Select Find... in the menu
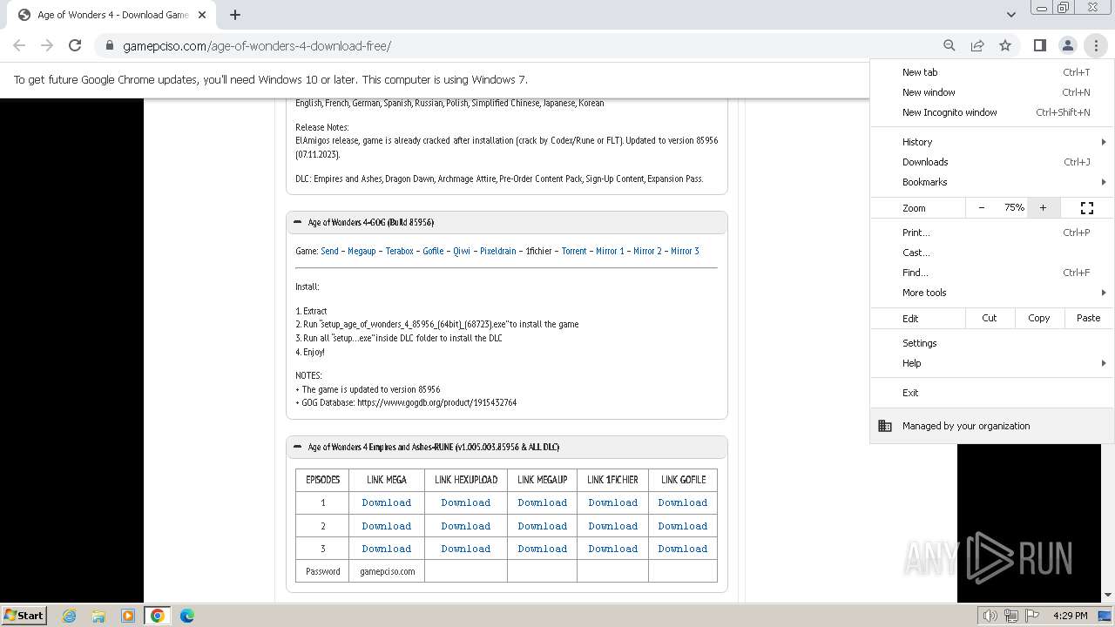 [992, 273]
